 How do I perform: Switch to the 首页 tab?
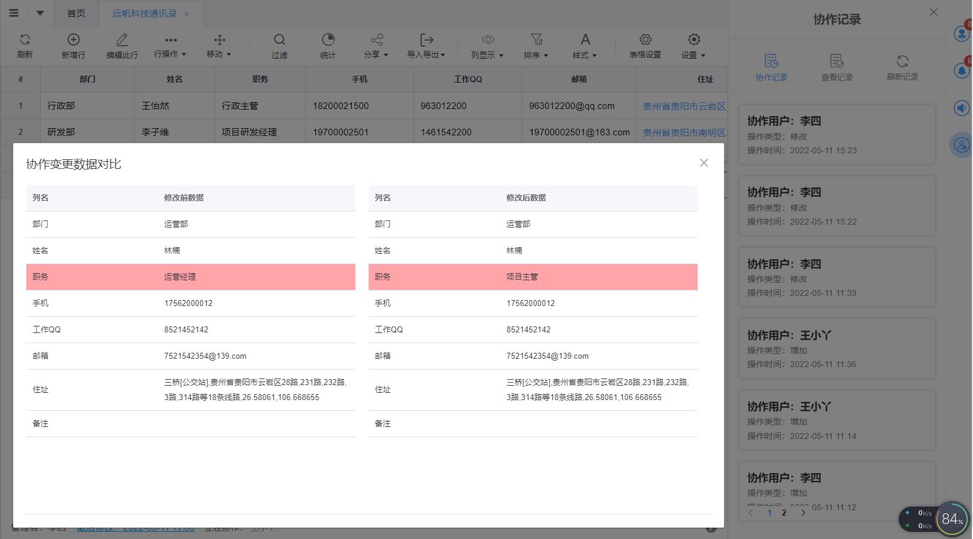76,13
